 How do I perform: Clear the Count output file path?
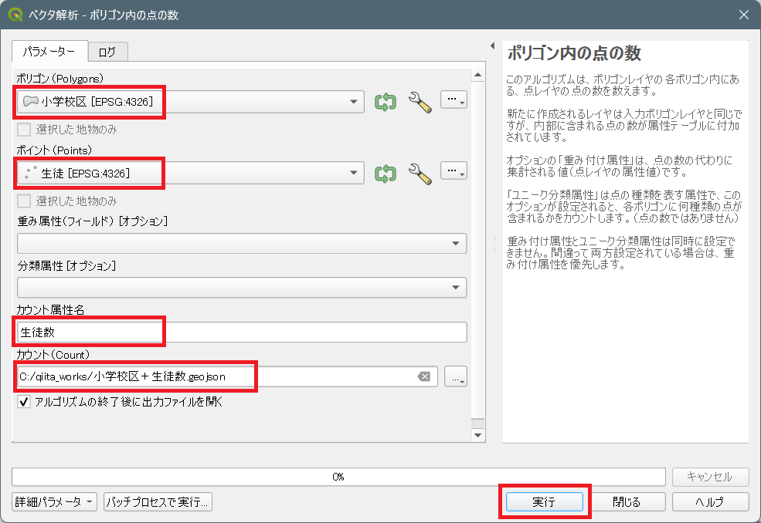coord(424,376)
